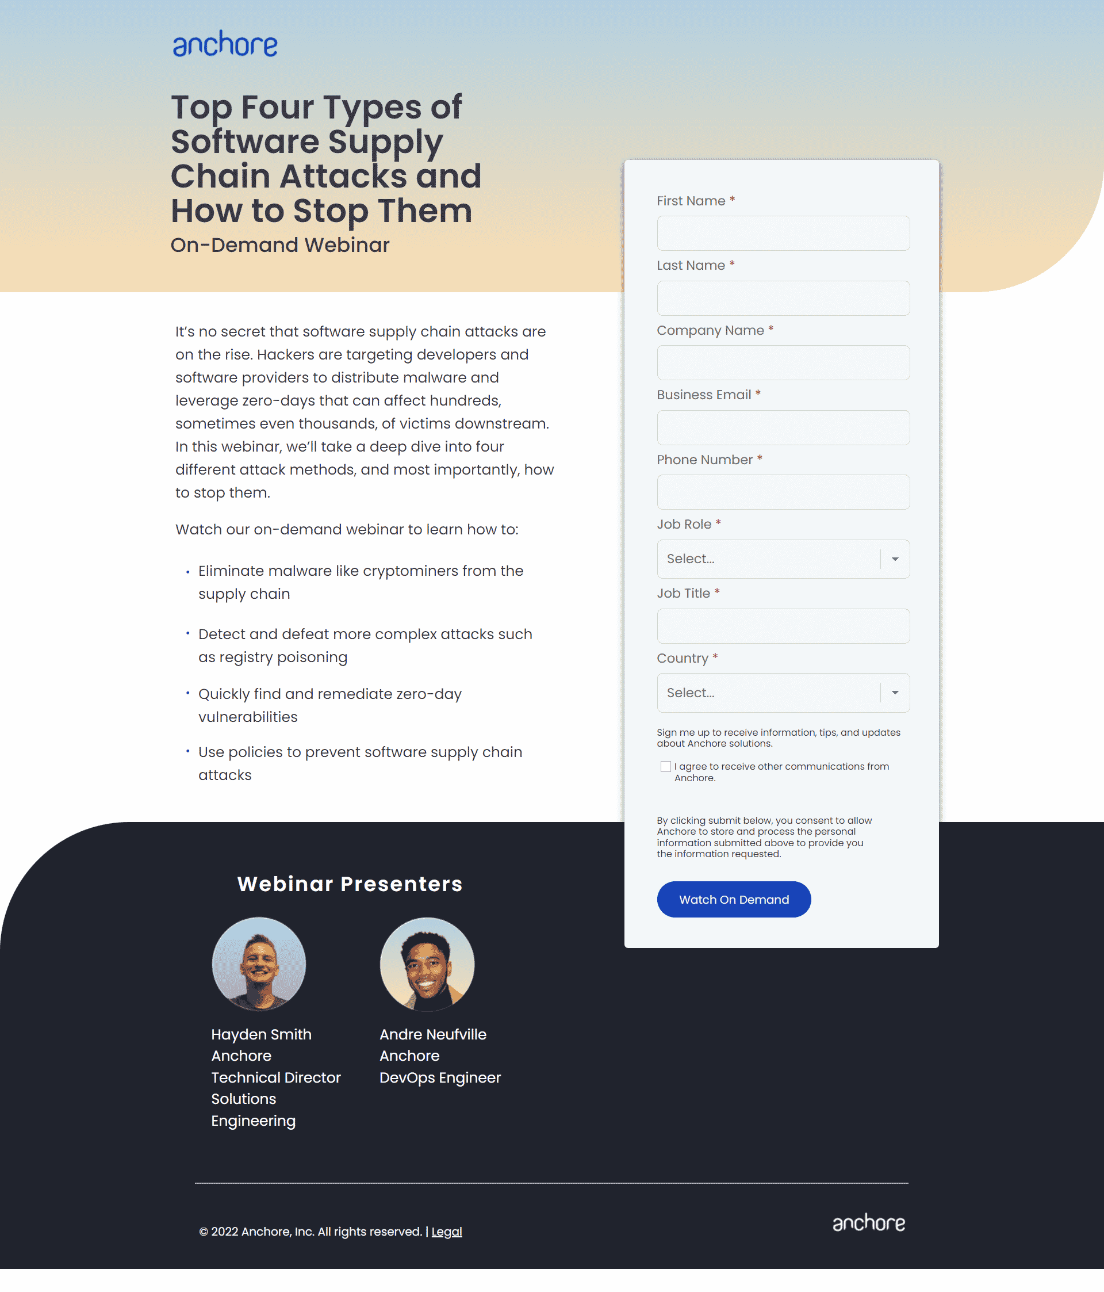Click the Watch On Demand button
Viewport: 1104px width, 1292px height.
[734, 899]
